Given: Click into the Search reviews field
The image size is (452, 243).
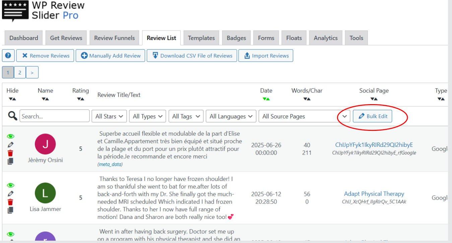Looking at the screenshot, I should [55, 116].
